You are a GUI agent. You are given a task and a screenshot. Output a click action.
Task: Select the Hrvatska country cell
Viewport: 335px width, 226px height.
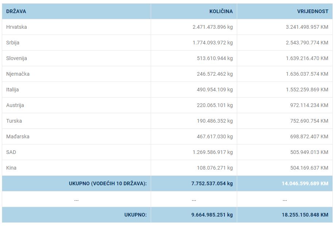coord(16,27)
